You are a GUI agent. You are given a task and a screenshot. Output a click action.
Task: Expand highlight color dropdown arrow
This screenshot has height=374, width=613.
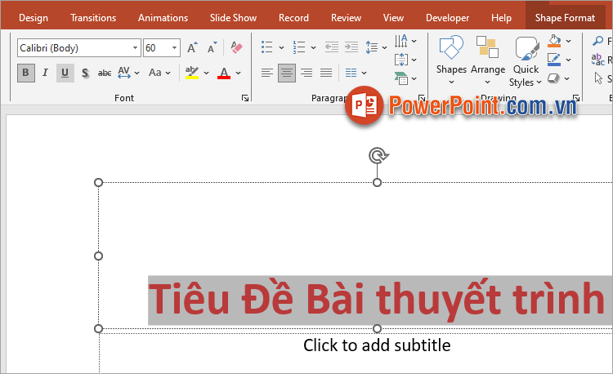click(x=207, y=73)
